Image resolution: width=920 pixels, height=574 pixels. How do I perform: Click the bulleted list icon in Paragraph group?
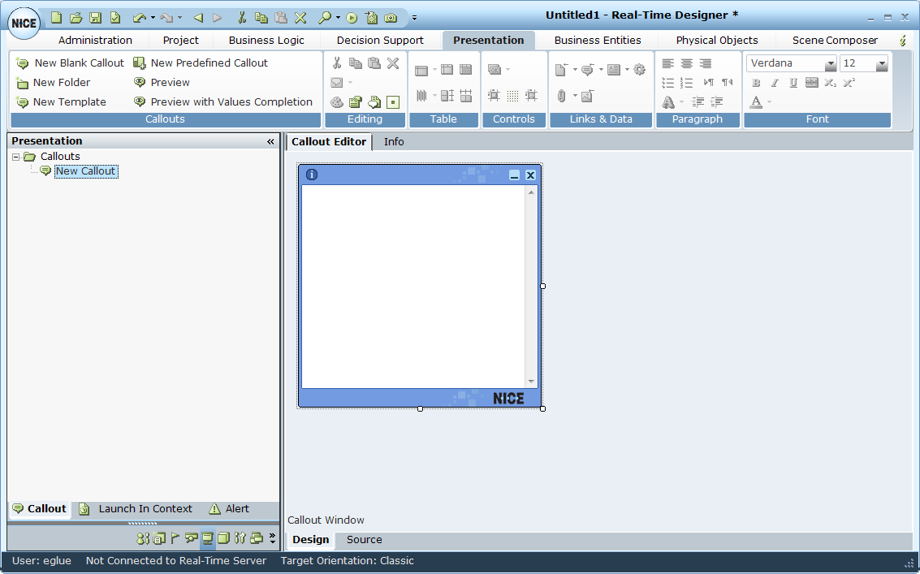pyautogui.click(x=667, y=83)
